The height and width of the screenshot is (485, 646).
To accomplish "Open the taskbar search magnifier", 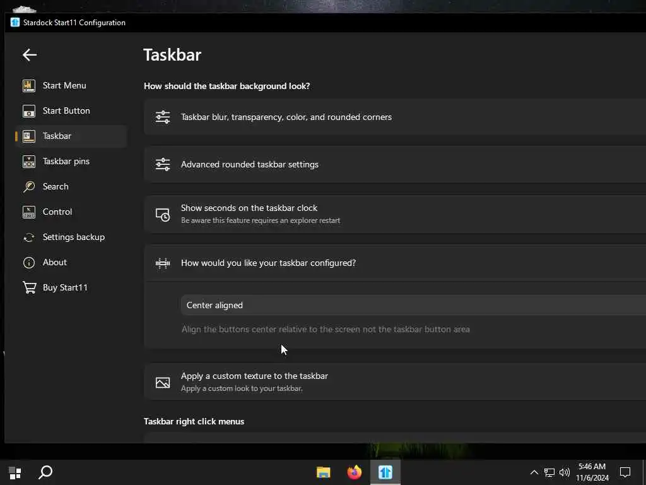I will point(45,472).
